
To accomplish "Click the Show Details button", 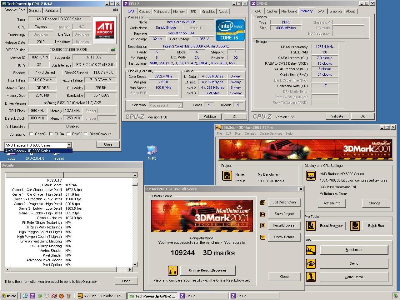I will tap(284, 237).
